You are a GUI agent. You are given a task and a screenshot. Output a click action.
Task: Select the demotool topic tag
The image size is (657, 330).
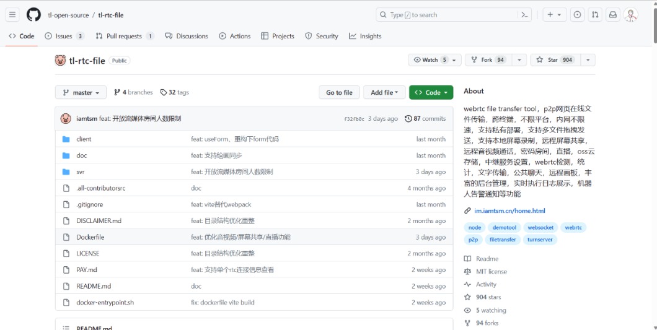504,227
